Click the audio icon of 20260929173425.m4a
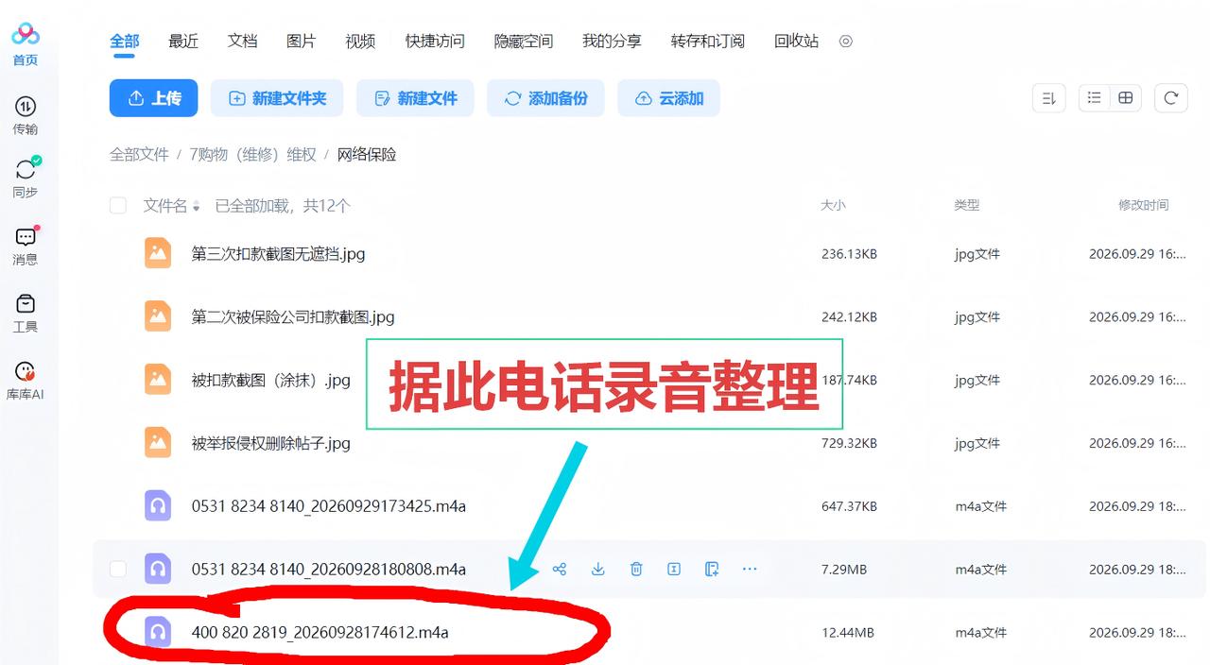The image size is (1210, 665). click(158, 506)
